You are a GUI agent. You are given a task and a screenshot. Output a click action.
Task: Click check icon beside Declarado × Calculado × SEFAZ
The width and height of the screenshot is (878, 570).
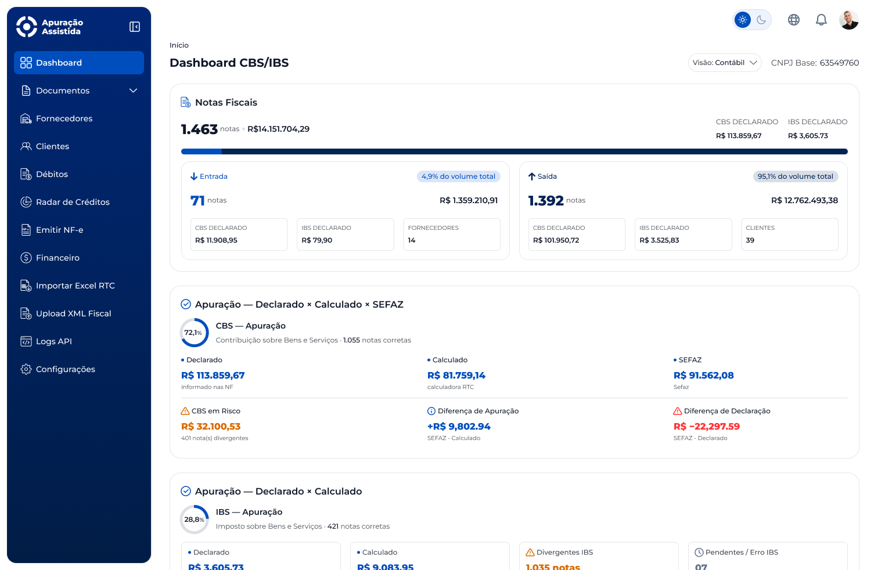click(186, 304)
